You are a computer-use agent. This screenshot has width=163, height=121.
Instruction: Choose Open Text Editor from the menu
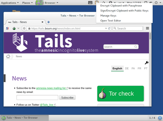pyautogui.click(x=111, y=21)
